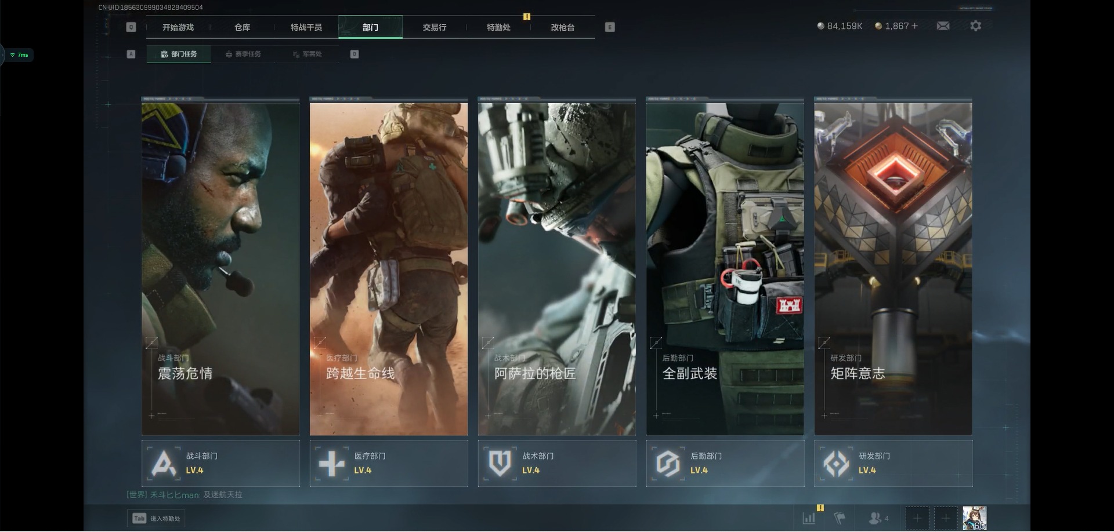Open the 矩阵意志 mission card
This screenshot has height=532, width=1114.
[894, 267]
